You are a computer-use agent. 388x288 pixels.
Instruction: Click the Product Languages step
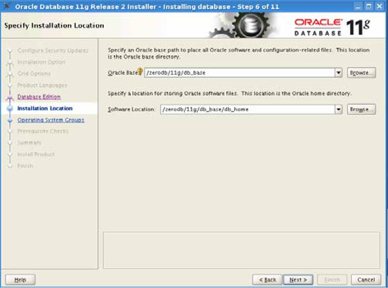coord(42,85)
